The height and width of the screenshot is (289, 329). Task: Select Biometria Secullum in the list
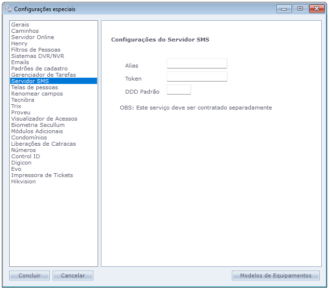38,125
